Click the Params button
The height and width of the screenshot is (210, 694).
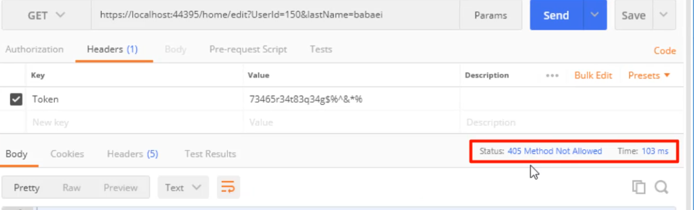tap(490, 15)
